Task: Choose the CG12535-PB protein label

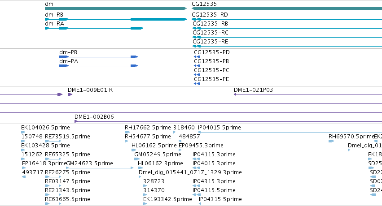Action: coord(211,61)
